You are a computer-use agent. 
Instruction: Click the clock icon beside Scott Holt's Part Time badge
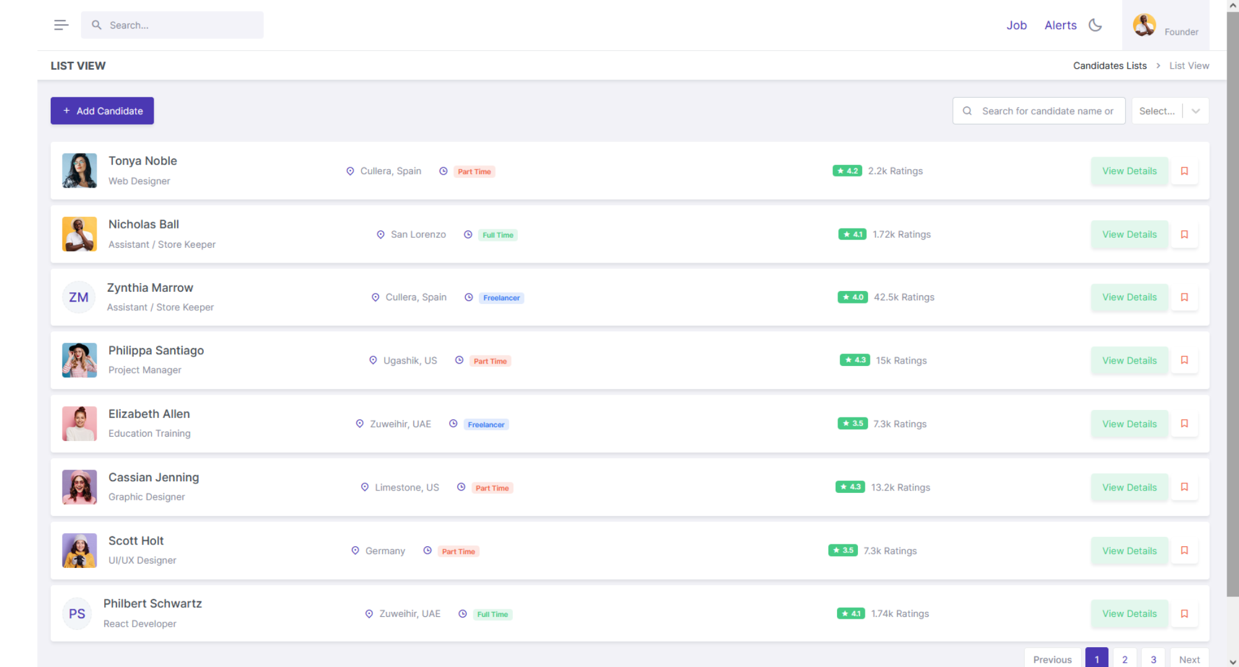pos(427,551)
